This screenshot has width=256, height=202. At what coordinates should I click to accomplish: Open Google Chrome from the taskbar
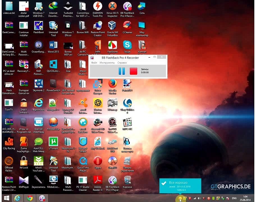(30, 198)
